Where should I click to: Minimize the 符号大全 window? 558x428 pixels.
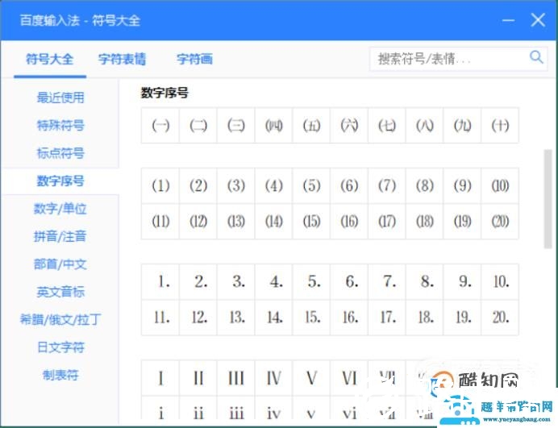(x=508, y=20)
